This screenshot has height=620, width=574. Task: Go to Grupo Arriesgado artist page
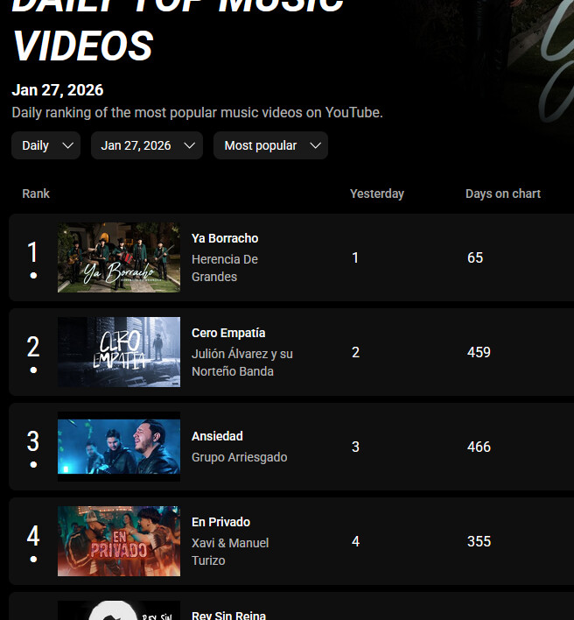[239, 457]
